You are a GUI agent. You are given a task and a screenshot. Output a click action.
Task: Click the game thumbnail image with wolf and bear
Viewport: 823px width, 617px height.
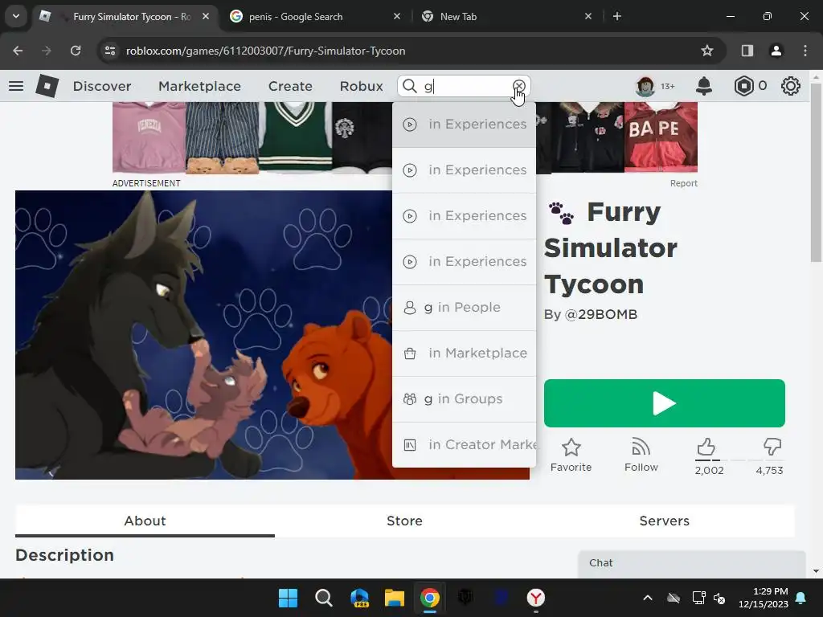203,335
